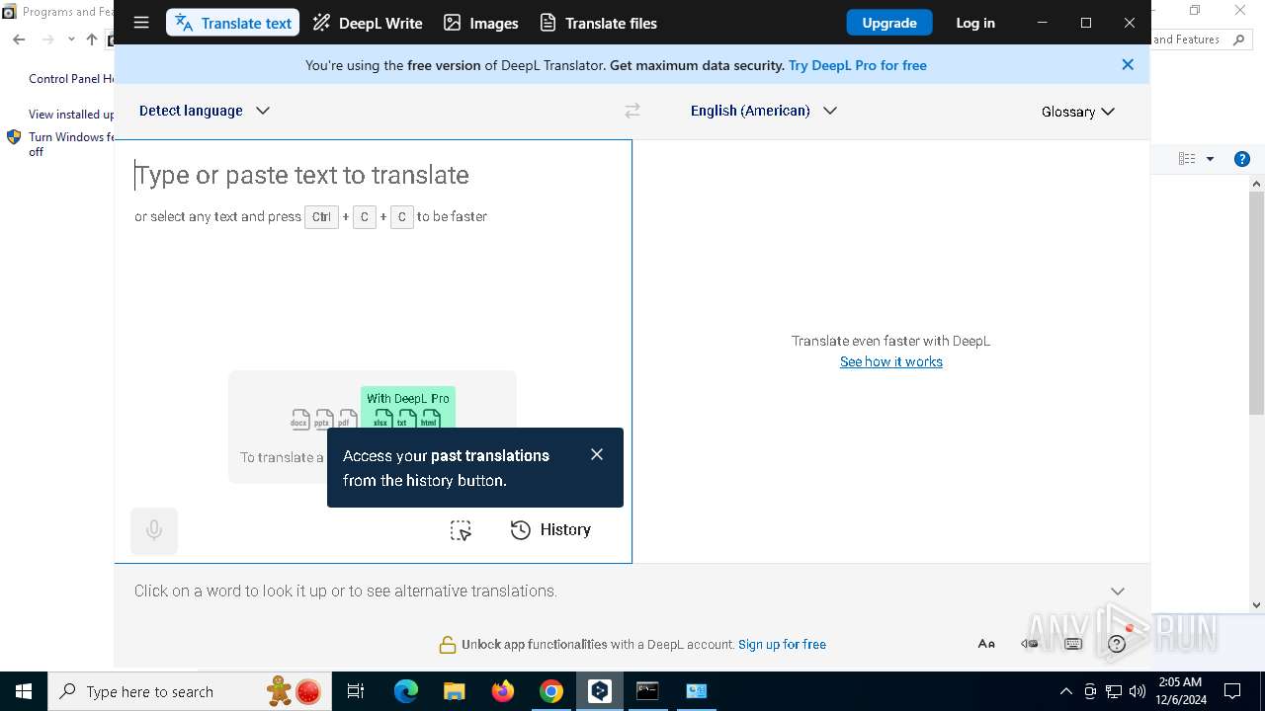Screen dimensions: 1265x711
Task: Click the Programs and Features vertical scrollbar
Action: 1257,393
